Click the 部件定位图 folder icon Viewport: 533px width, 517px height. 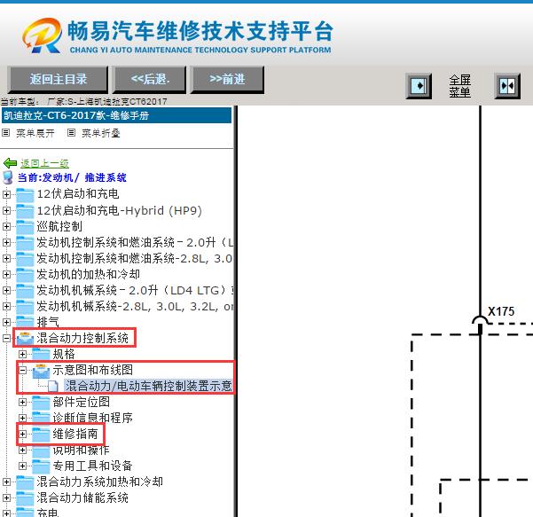tap(41, 402)
